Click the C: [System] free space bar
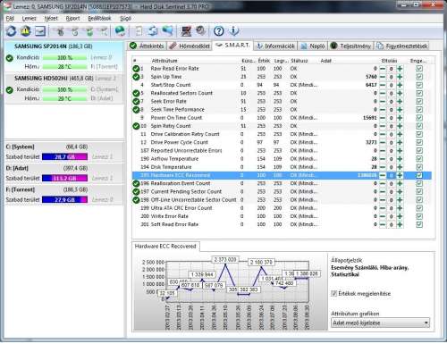Screen dimensions: 447x352 click(64, 156)
